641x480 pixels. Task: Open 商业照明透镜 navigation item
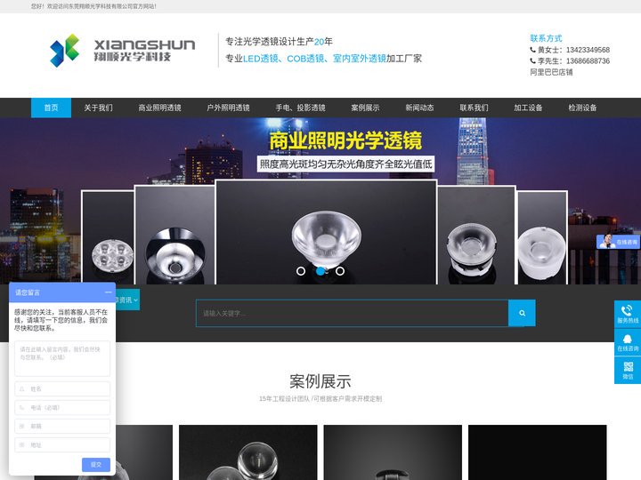tap(159, 108)
